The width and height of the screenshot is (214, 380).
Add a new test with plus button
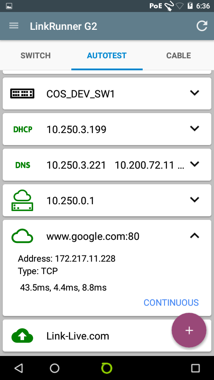point(189,330)
